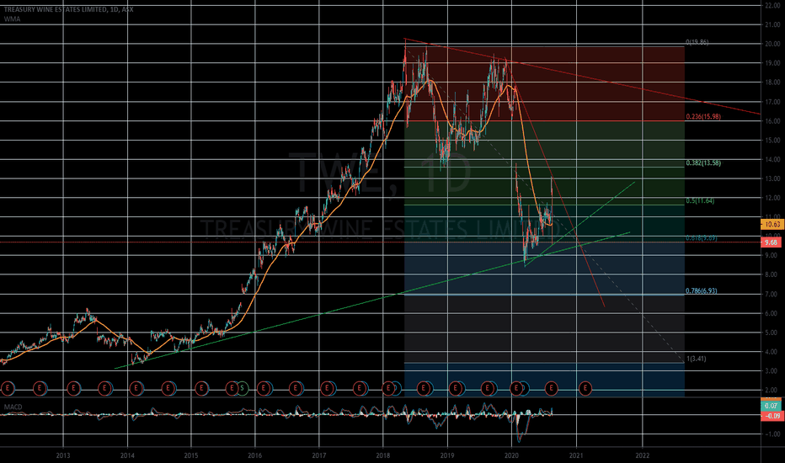Click the 2014 year label on time axis
Screen dimensions: 785x463
pyautogui.click(x=127, y=455)
